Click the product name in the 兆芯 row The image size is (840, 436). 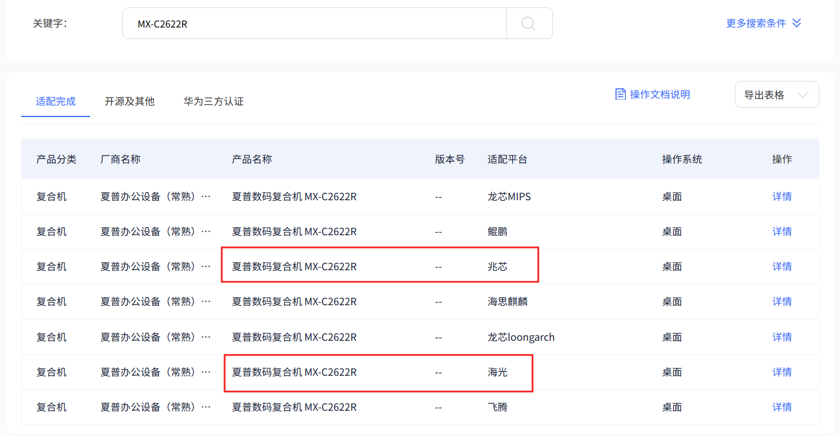coord(295,267)
